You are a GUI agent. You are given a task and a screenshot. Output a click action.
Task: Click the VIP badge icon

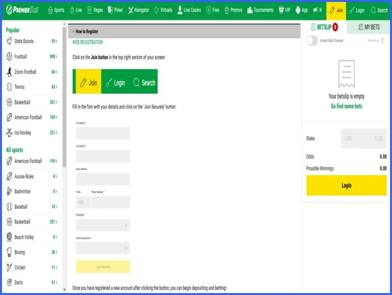tap(281, 10)
